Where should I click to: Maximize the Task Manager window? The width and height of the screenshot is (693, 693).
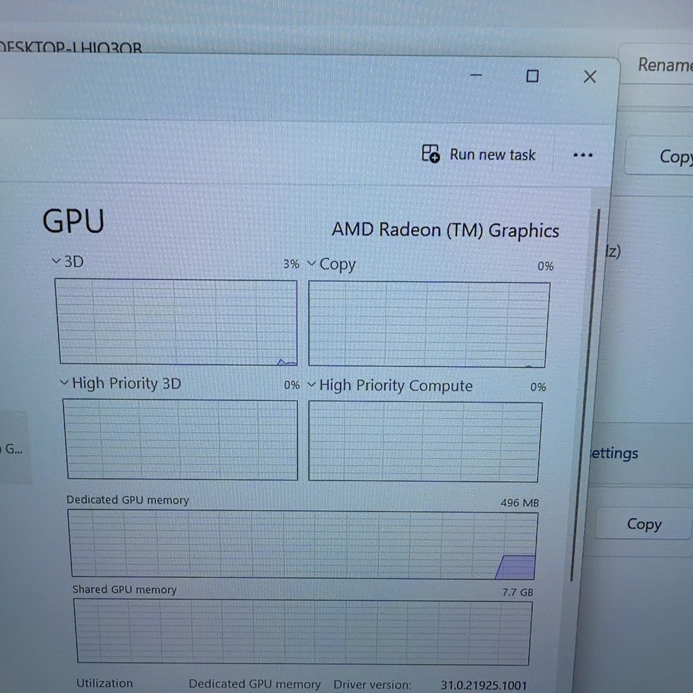[x=532, y=76]
